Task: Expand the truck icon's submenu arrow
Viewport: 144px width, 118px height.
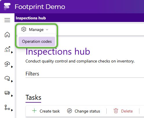Action: [x=12, y=96]
